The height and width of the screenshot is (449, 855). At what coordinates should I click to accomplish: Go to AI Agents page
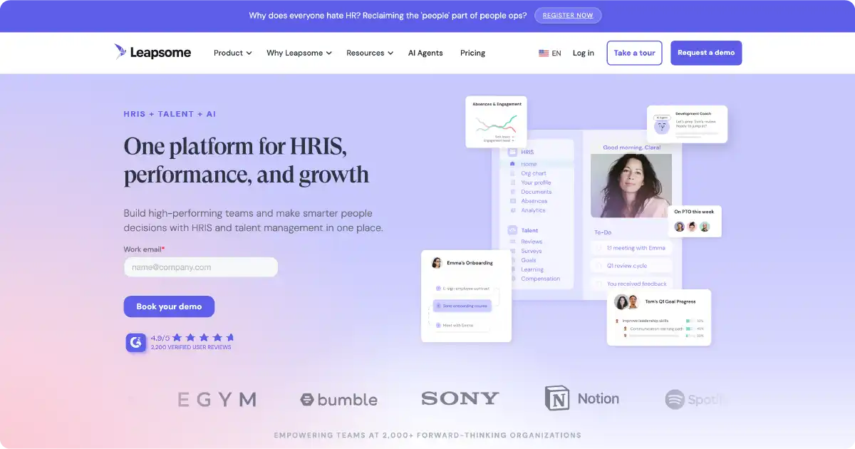pyautogui.click(x=425, y=53)
